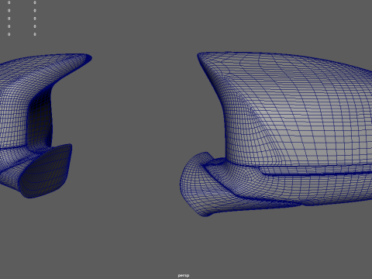Pick the dark oval cap on left mesh
The image size is (372, 279).
(x=45, y=172)
